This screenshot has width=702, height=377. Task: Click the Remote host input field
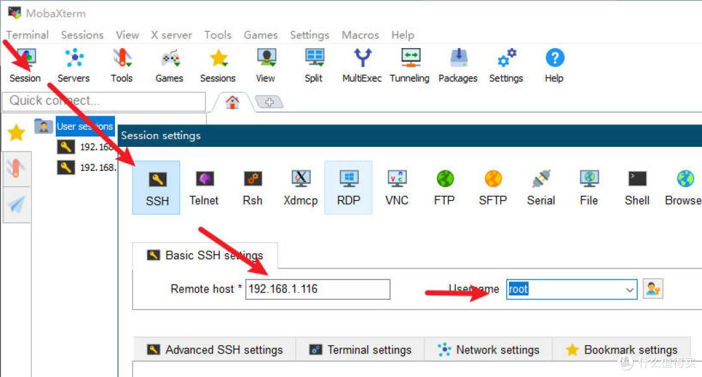pos(318,289)
